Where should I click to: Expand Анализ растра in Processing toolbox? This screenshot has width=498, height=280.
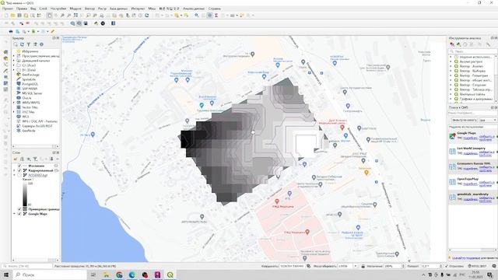(x=451, y=61)
